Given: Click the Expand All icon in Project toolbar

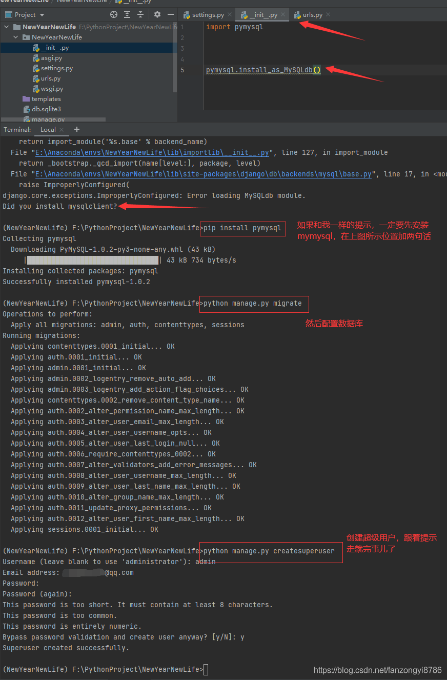Looking at the screenshot, I should point(126,14).
